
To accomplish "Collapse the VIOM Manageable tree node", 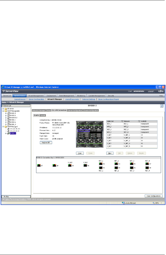I will point(3,111).
